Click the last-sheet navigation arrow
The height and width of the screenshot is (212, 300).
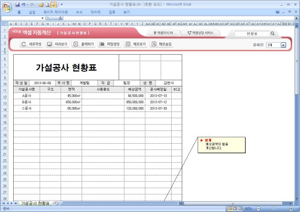click(16, 203)
